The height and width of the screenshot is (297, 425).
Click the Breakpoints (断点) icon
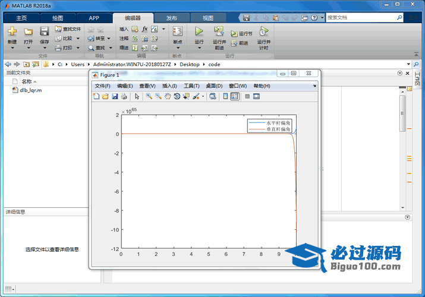178,31
